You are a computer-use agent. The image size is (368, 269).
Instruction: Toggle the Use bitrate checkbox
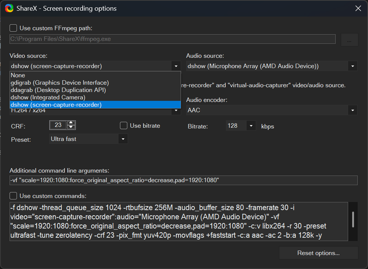pos(124,126)
